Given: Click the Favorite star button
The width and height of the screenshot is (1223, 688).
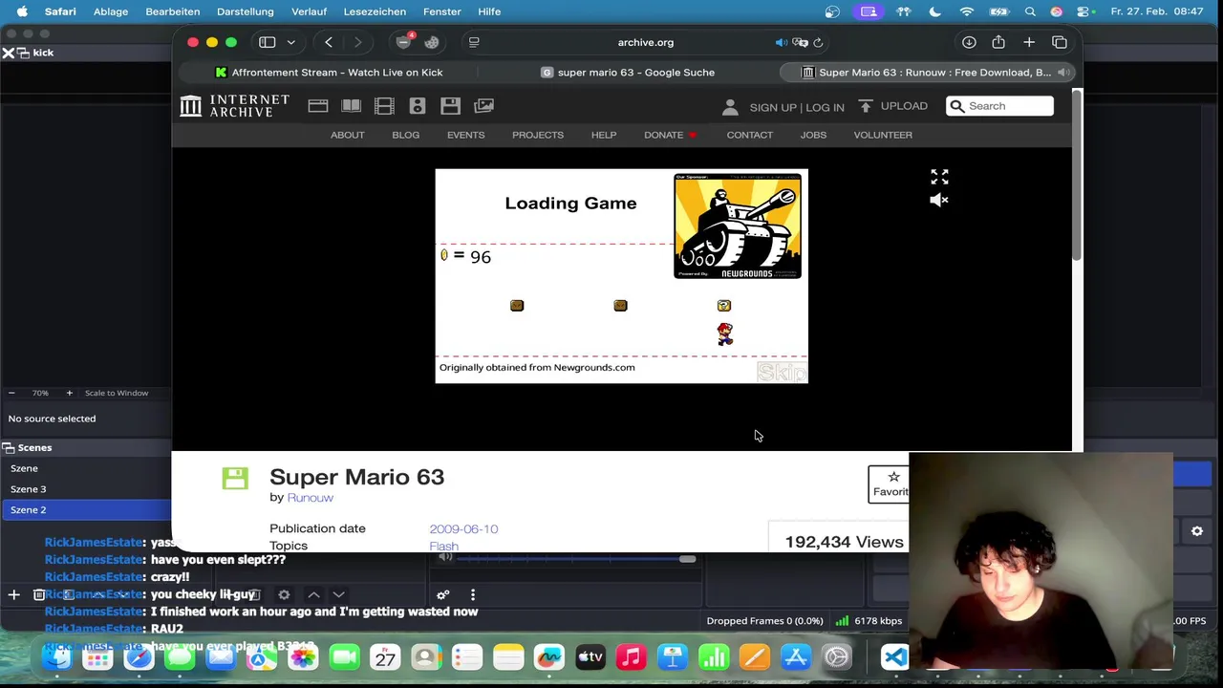Looking at the screenshot, I should (x=890, y=484).
